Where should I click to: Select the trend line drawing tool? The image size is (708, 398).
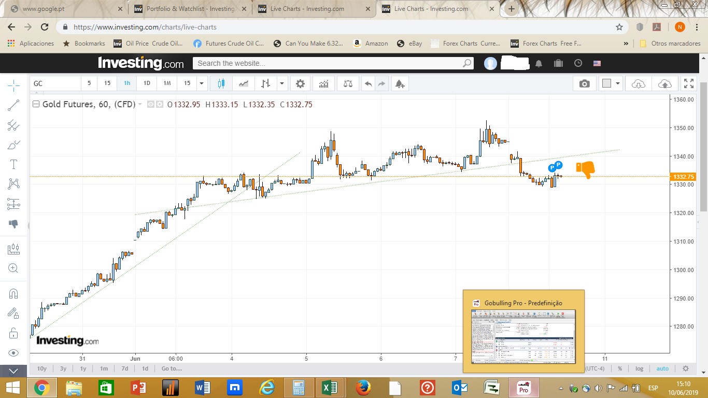coord(13,105)
